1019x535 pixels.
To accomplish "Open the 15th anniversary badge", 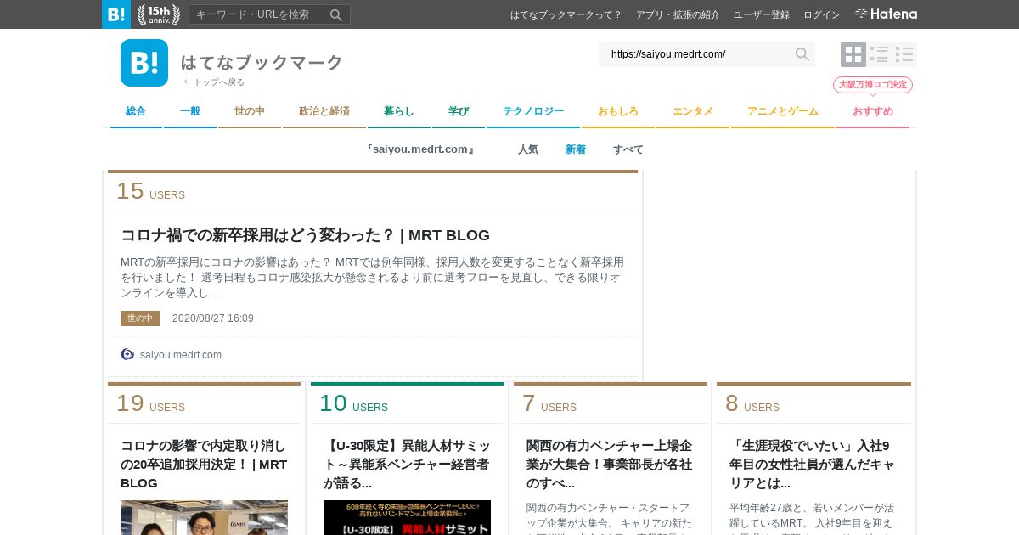I will tap(159, 14).
